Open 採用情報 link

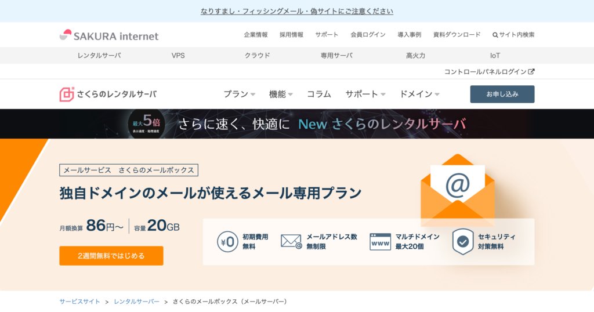click(x=291, y=35)
